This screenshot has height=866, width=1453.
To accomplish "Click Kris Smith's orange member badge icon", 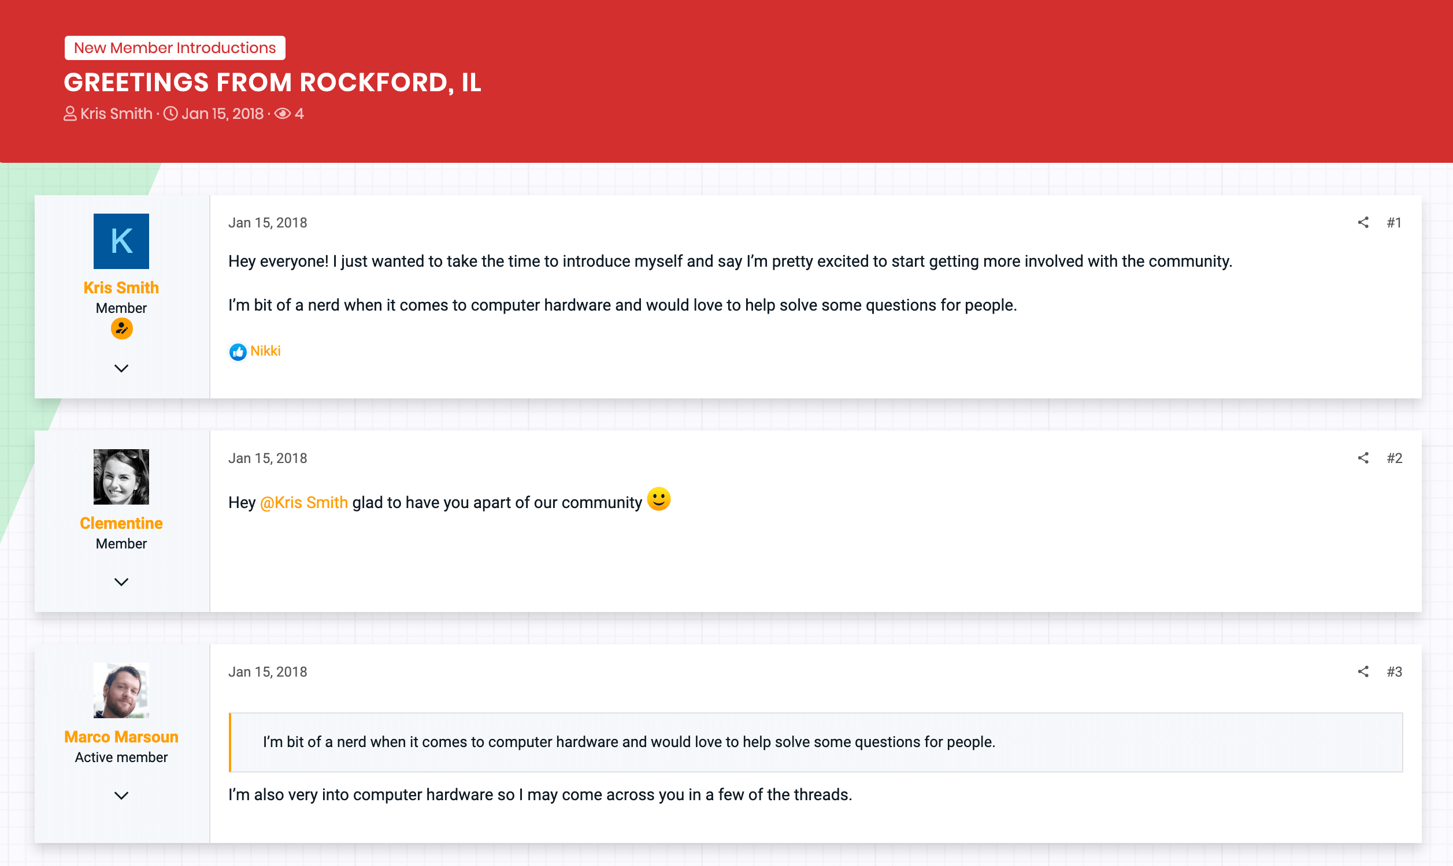I will tap(121, 329).
